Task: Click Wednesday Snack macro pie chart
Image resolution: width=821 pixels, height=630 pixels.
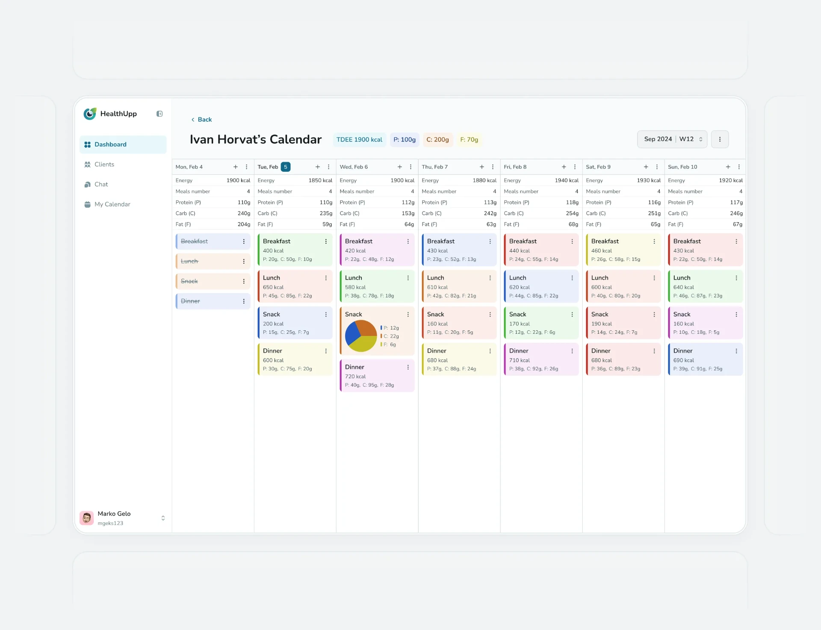Action: (x=361, y=336)
